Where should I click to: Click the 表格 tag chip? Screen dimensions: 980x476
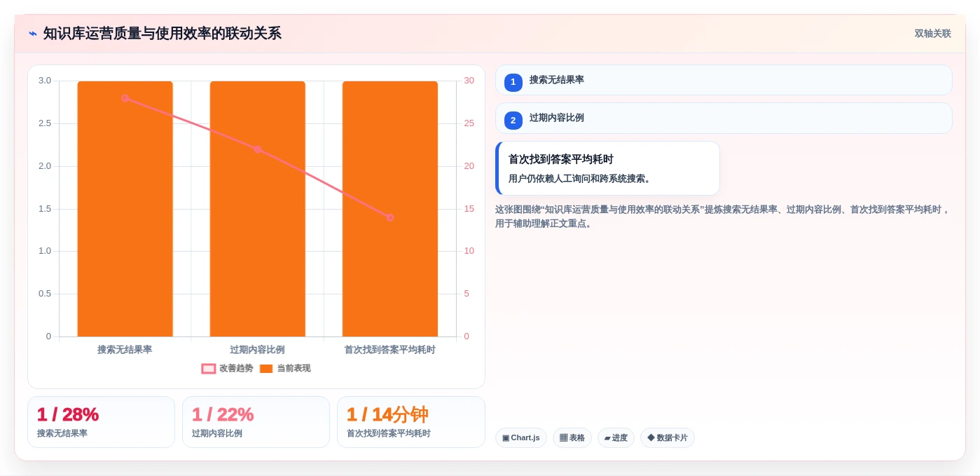pyautogui.click(x=572, y=437)
